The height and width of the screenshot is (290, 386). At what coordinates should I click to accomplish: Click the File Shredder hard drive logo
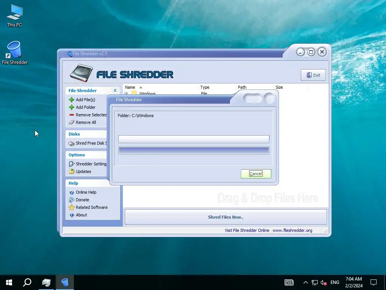[x=81, y=73]
